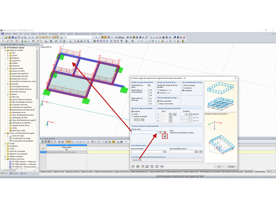Click first icon in Cargas geradas table toolbar

[42, 142]
